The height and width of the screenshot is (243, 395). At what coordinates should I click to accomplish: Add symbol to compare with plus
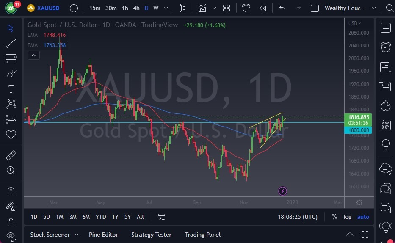coord(74,8)
